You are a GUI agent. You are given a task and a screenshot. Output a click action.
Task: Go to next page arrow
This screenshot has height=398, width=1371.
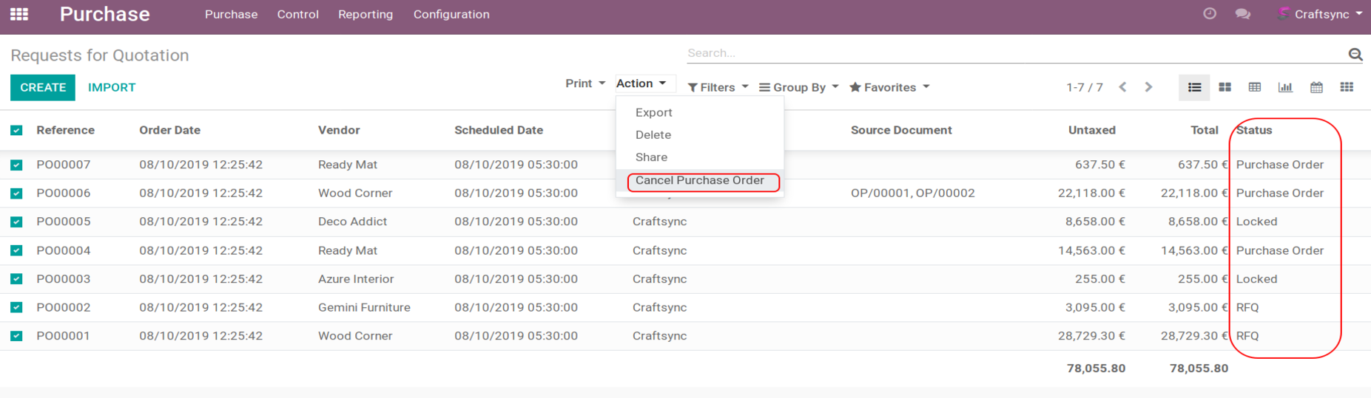click(1148, 87)
